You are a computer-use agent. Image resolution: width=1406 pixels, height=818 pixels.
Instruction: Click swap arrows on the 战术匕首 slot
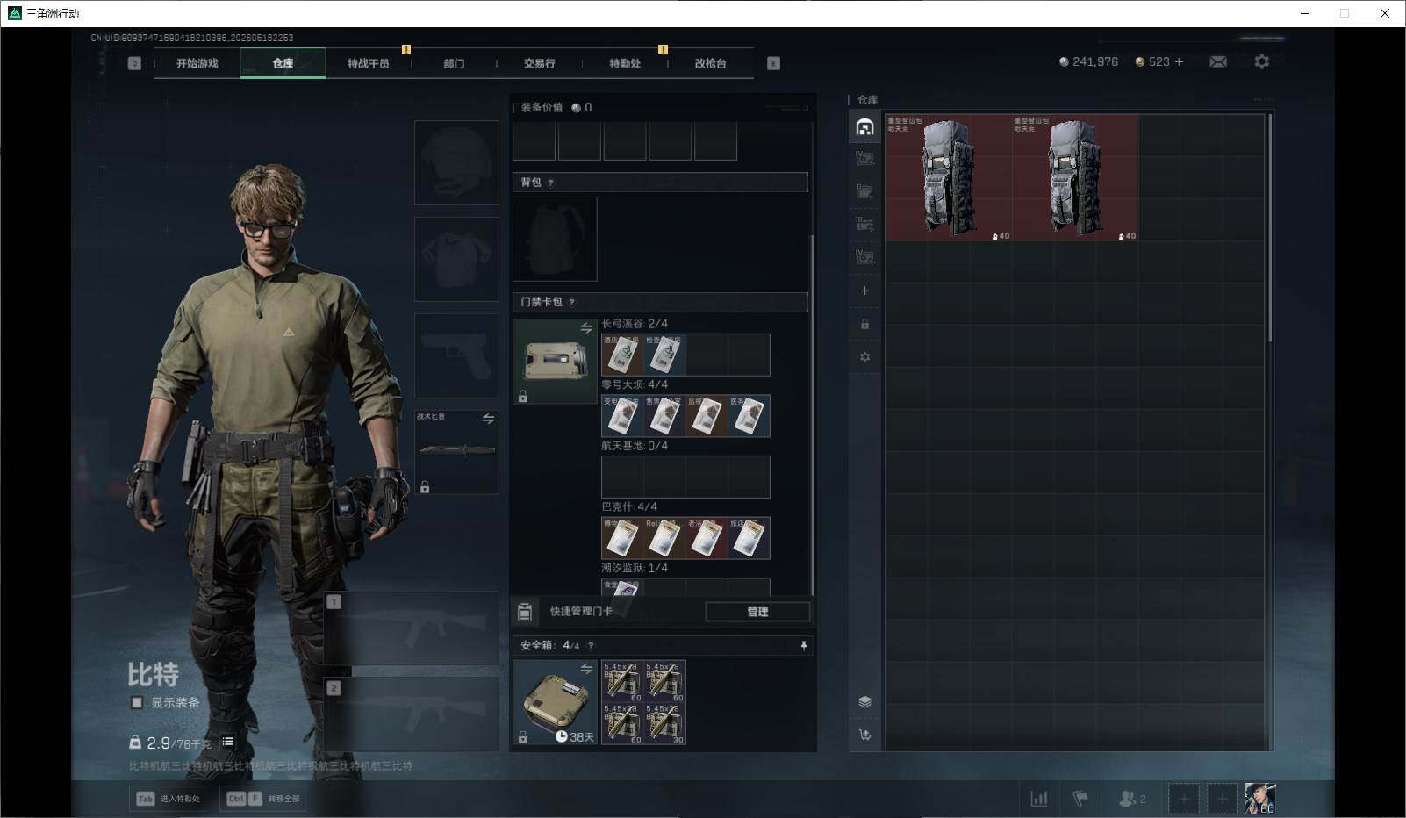coord(488,420)
